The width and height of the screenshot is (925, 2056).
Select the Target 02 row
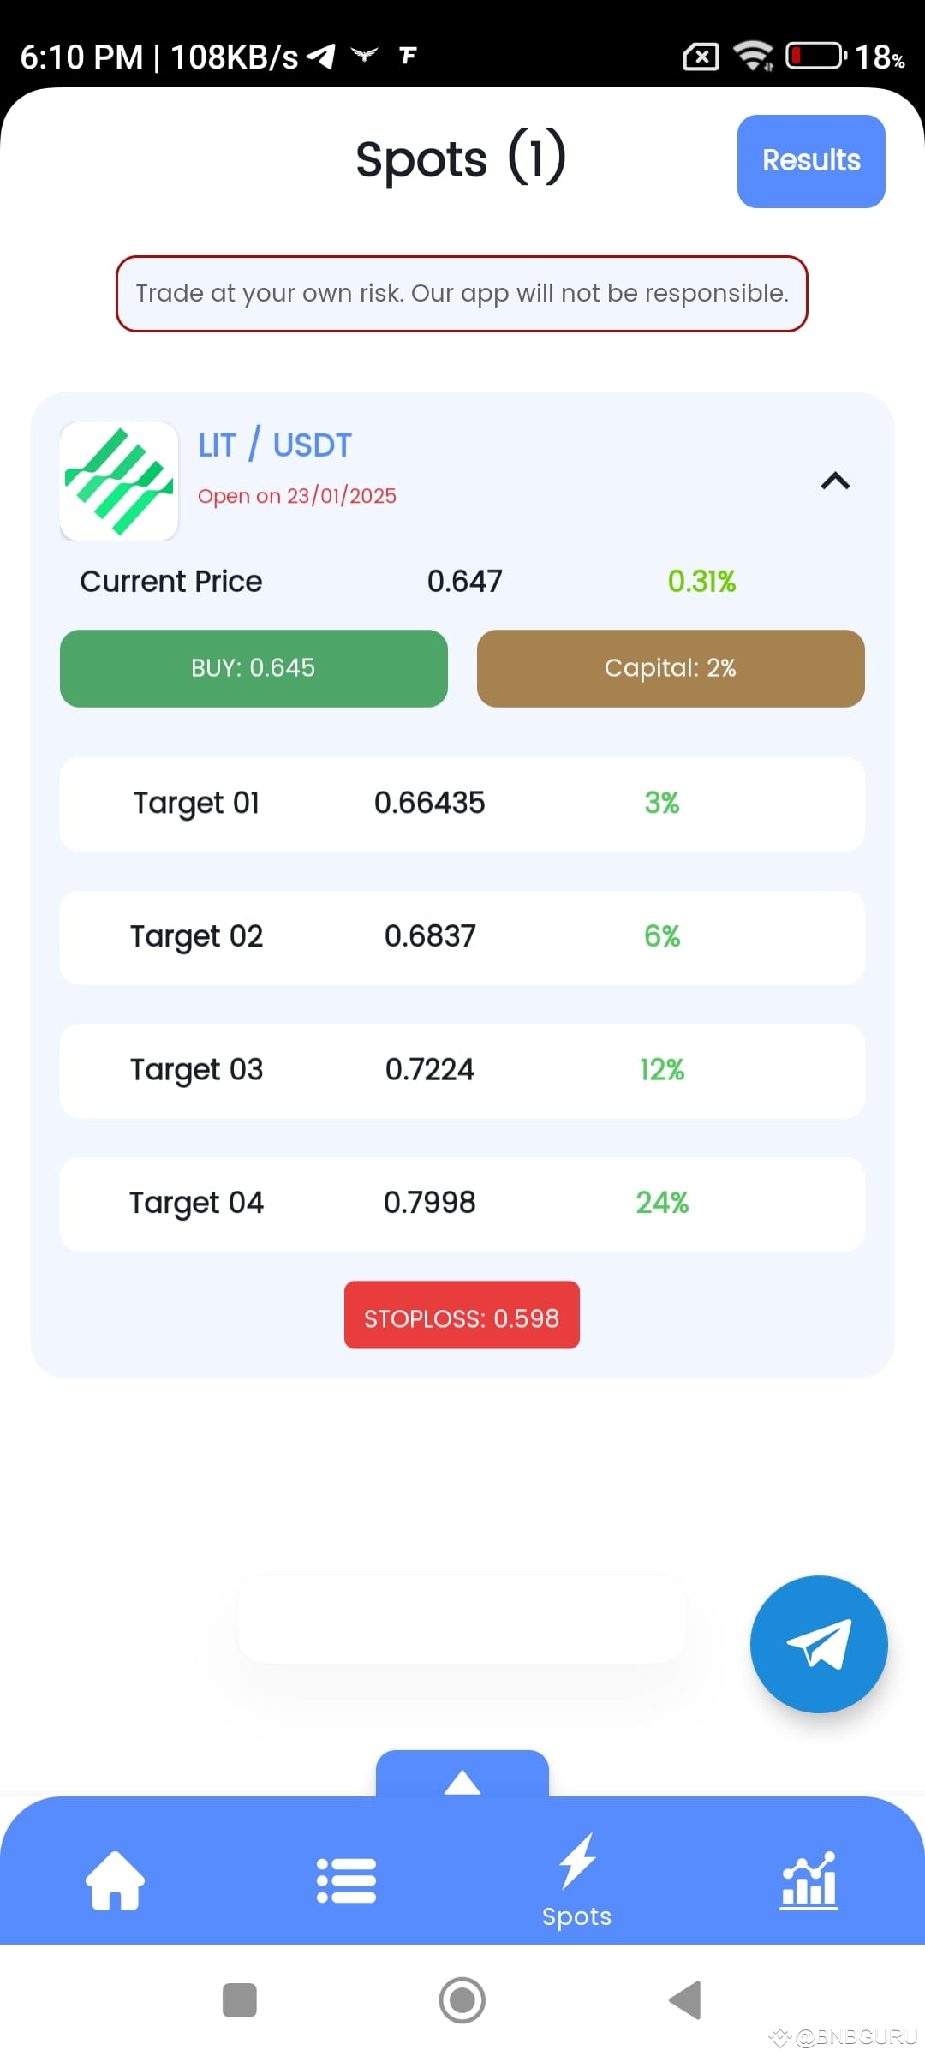pyautogui.click(x=462, y=937)
